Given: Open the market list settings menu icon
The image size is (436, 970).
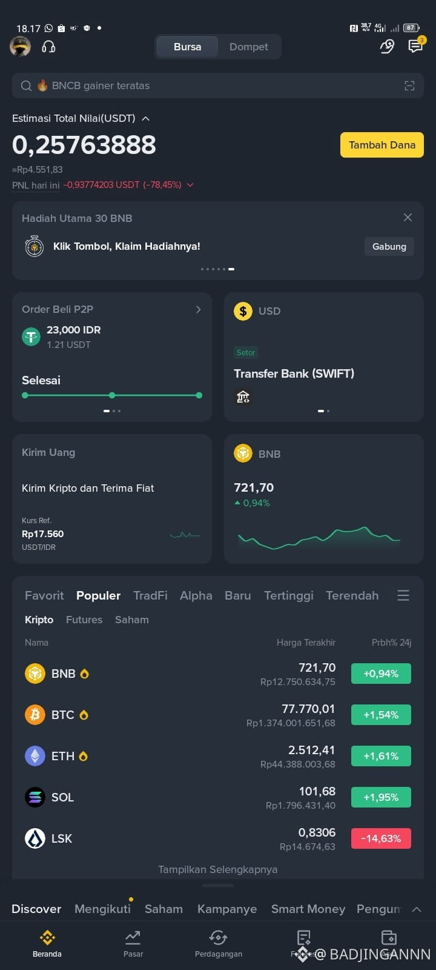Looking at the screenshot, I should tap(403, 595).
